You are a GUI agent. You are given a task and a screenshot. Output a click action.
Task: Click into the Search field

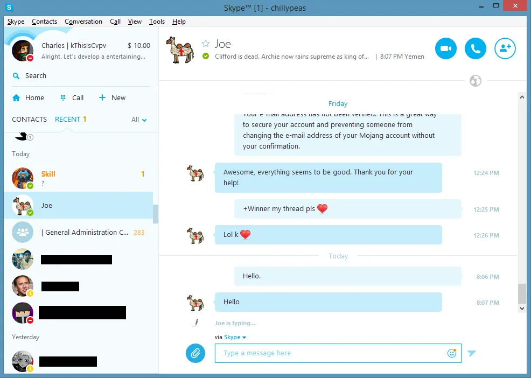[81, 76]
